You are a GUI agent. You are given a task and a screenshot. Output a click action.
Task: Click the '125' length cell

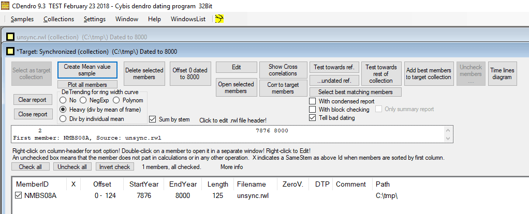pyautogui.click(x=217, y=195)
